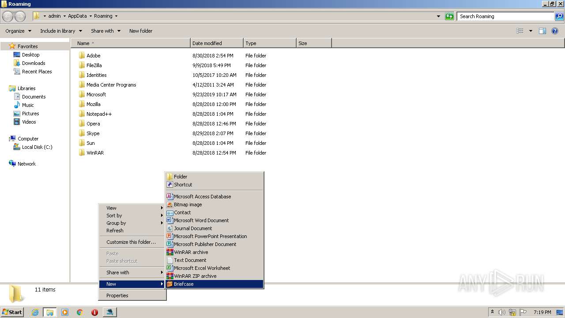Viewport: 565px width, 318px height.
Task: Open the Sort by submenu
Action: click(x=132, y=216)
